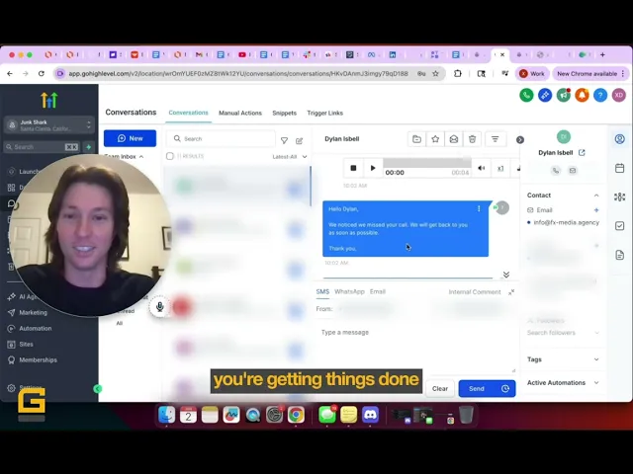Viewport: 633px width, 474px height.
Task: Delete conversation with trash icon
Action: tap(472, 139)
